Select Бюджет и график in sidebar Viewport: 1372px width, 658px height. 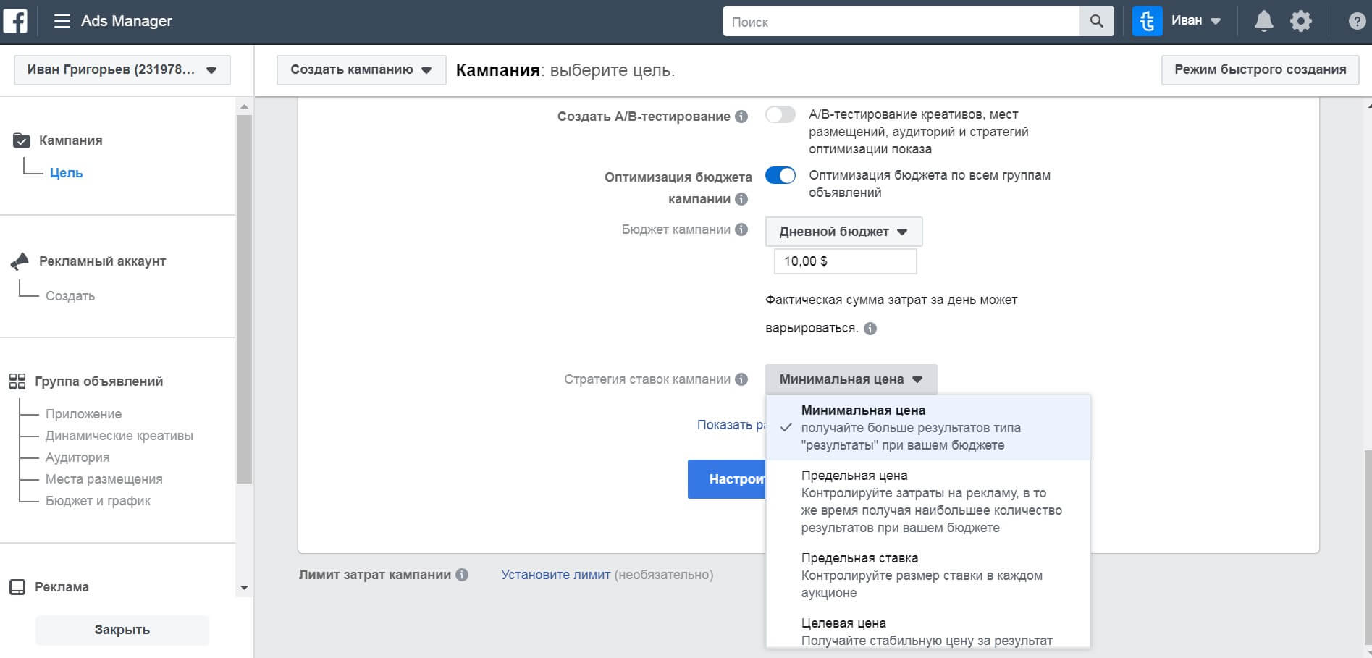pyautogui.click(x=98, y=501)
